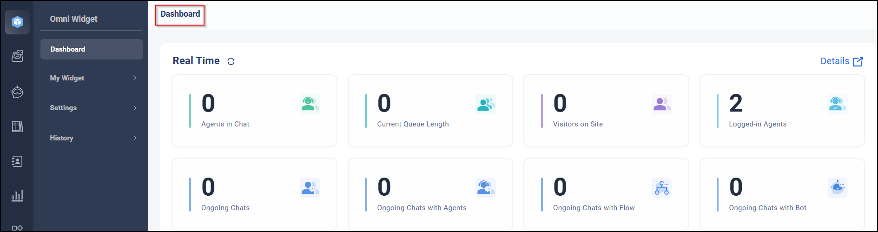
Task: Click the Agents in Chat headset icon
Action: pos(310,104)
